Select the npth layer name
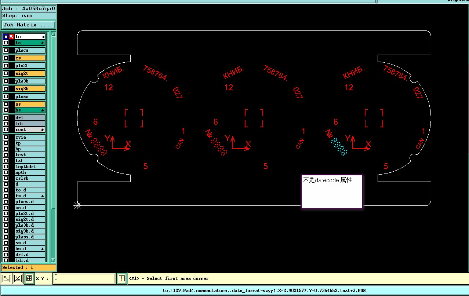Image resolution: width=469 pixels, height=296 pixels. click(x=30, y=172)
